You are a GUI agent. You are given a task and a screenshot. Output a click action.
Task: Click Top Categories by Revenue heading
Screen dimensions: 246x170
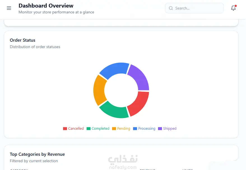pos(37,154)
